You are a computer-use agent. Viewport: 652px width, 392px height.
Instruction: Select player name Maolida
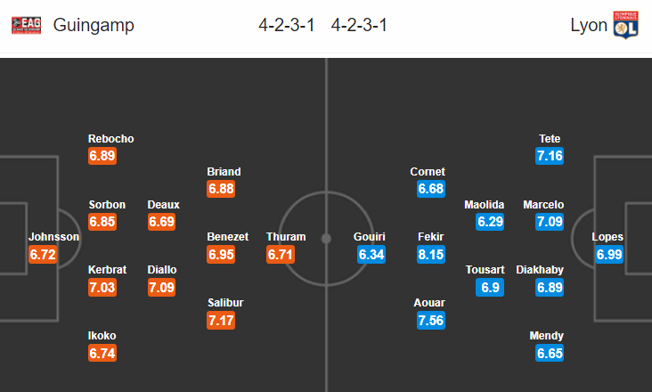[x=484, y=205]
